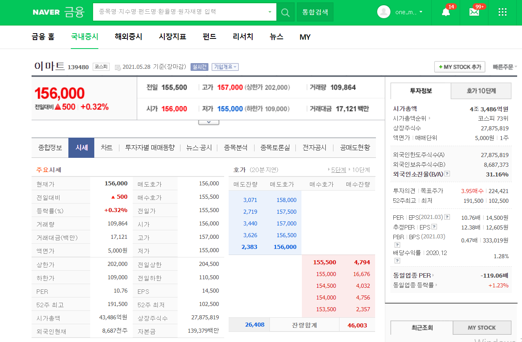522x342 pixels.
Task: Click bid price 153,500 in order book
Action: pos(326,309)
